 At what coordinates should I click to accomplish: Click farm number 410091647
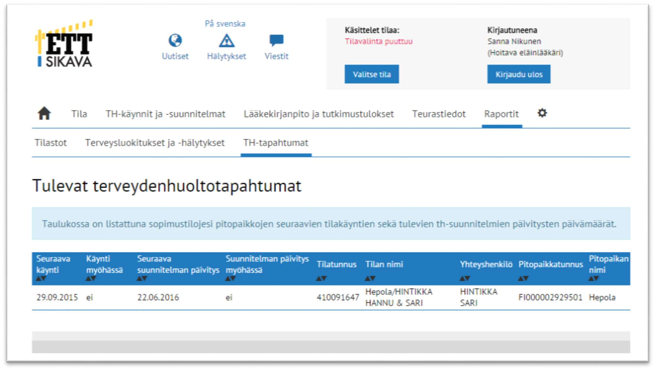[x=337, y=297]
